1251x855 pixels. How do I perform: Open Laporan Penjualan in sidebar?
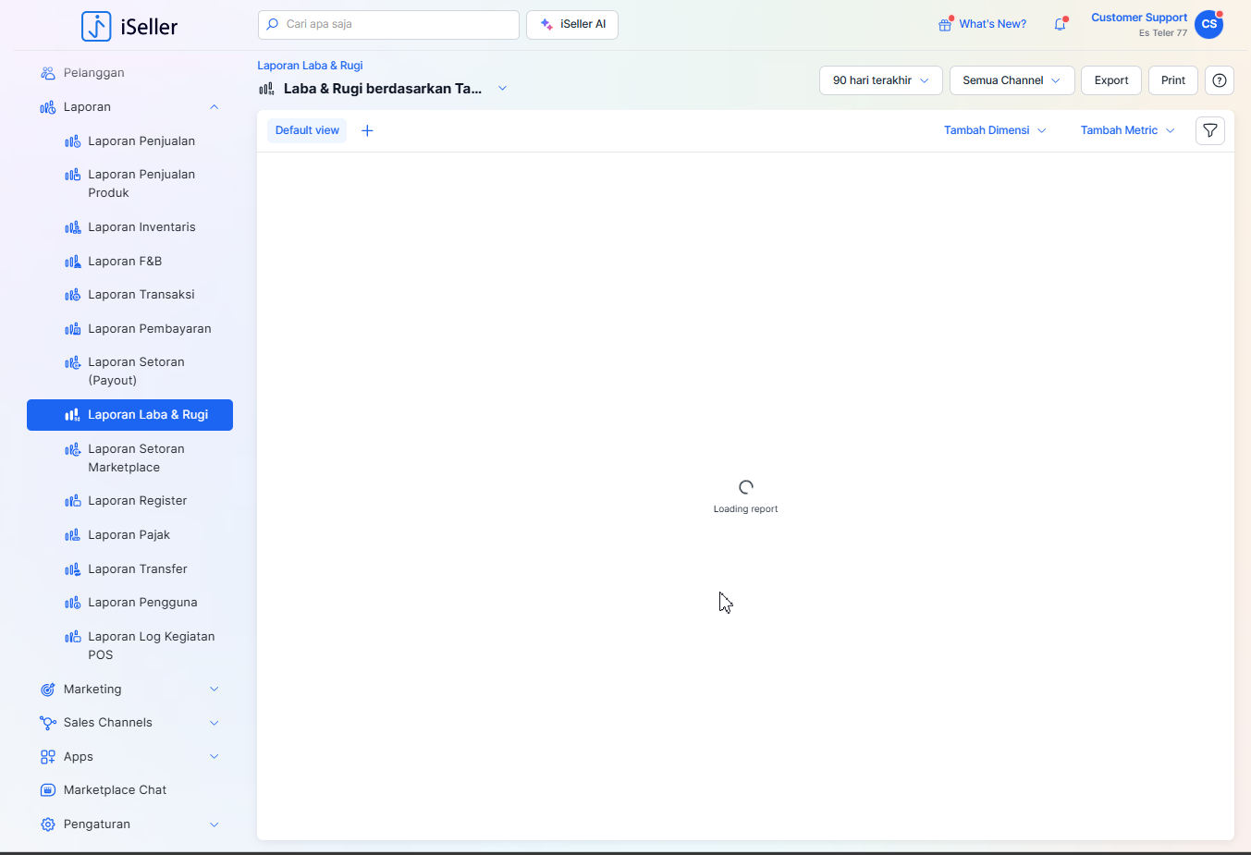click(141, 141)
